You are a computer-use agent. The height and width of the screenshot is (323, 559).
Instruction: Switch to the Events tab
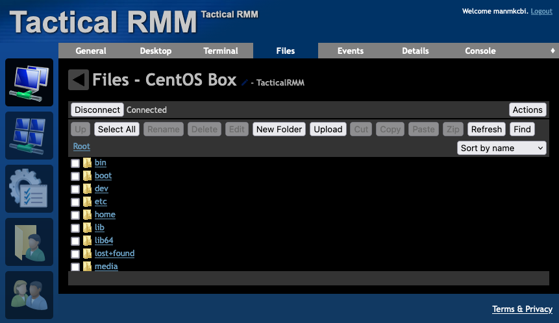point(351,51)
